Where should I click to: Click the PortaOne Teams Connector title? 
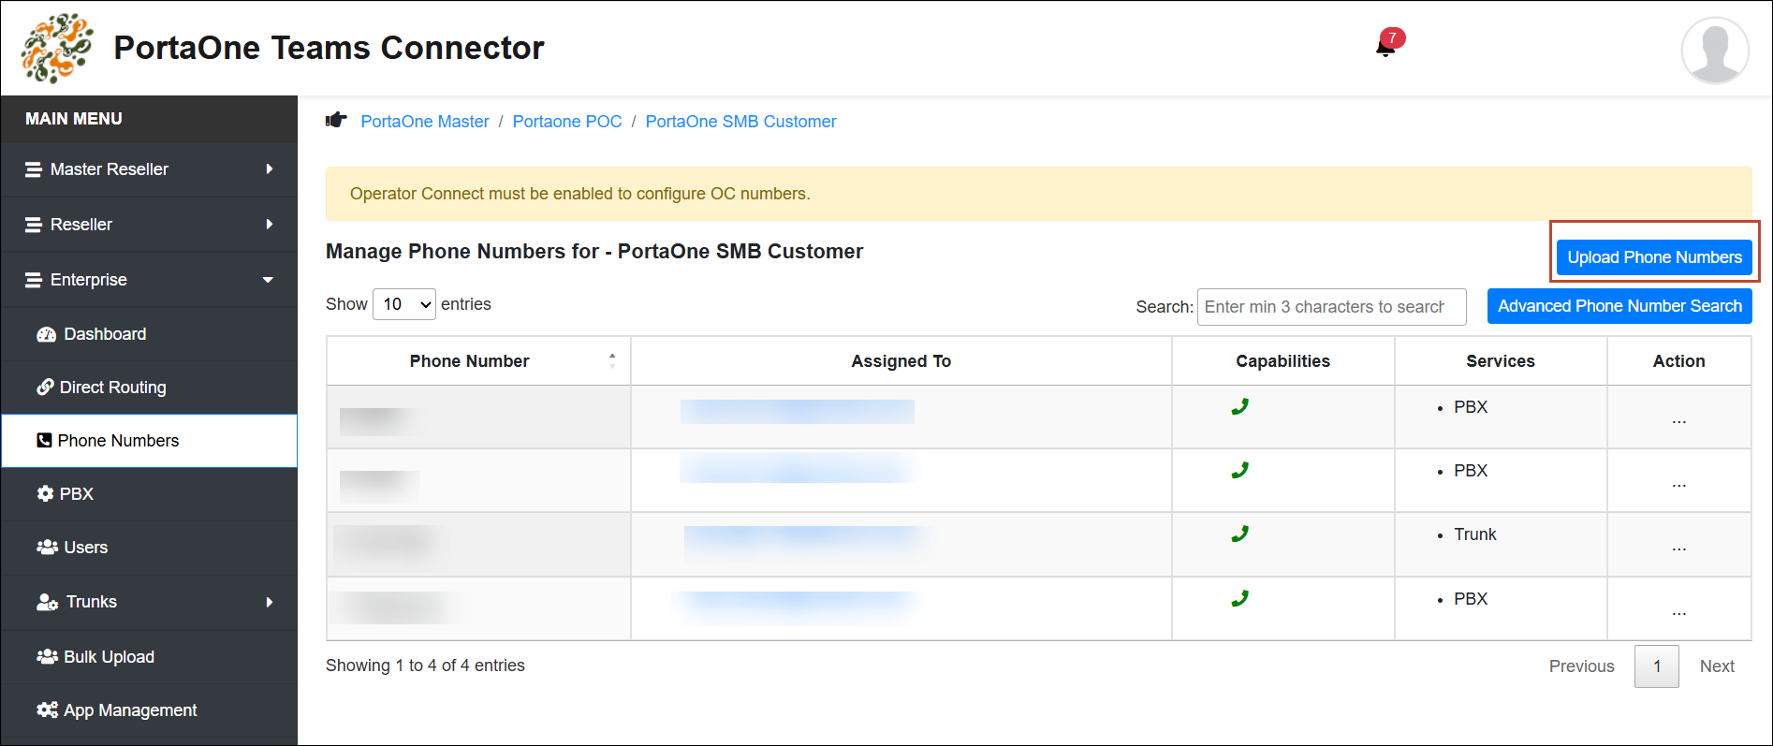329,48
